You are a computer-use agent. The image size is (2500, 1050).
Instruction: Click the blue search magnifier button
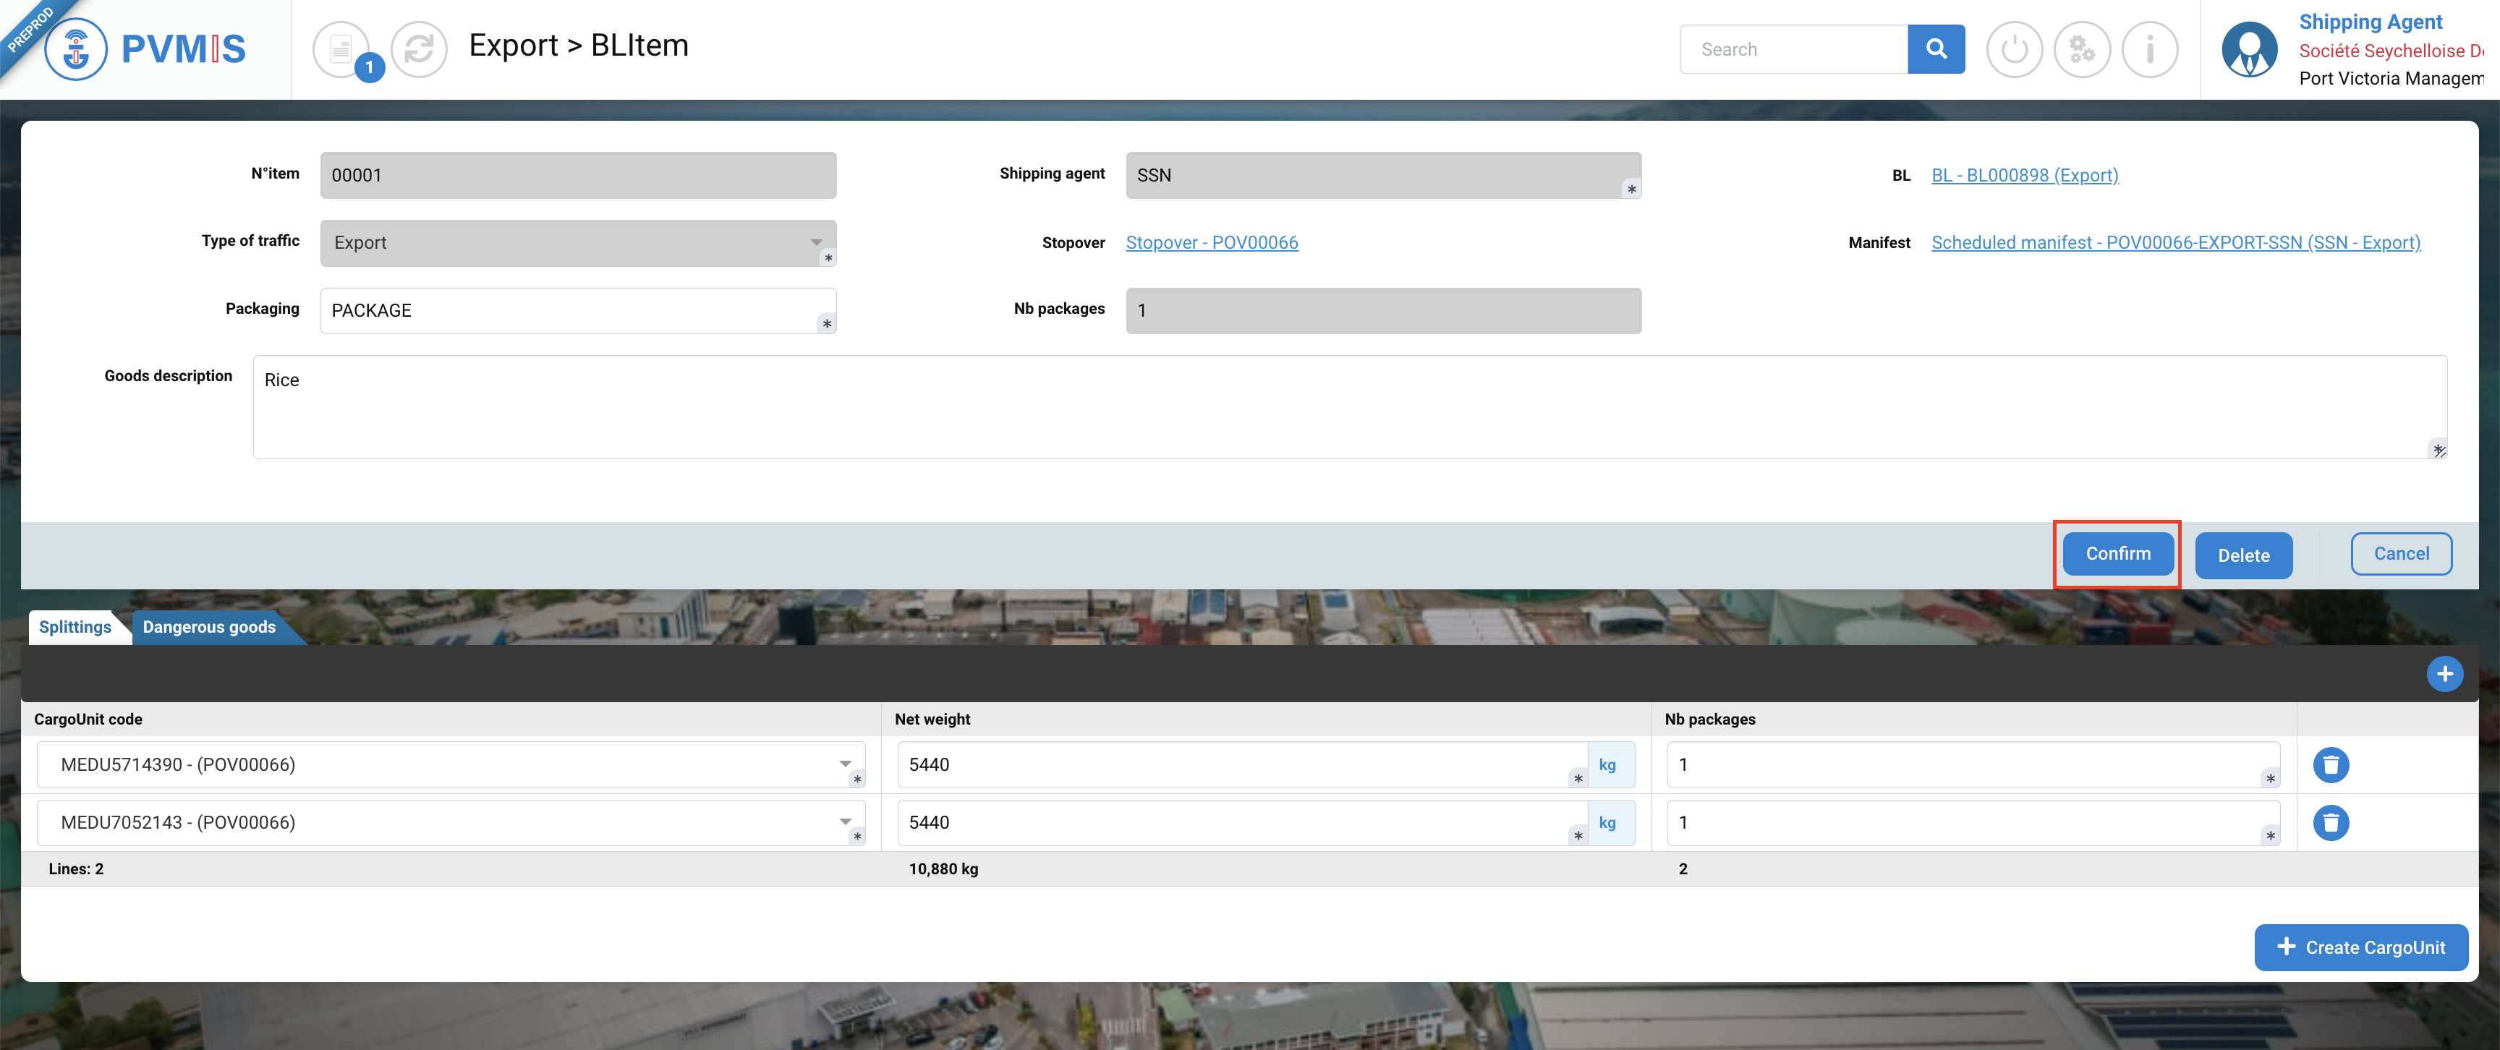(x=1935, y=48)
